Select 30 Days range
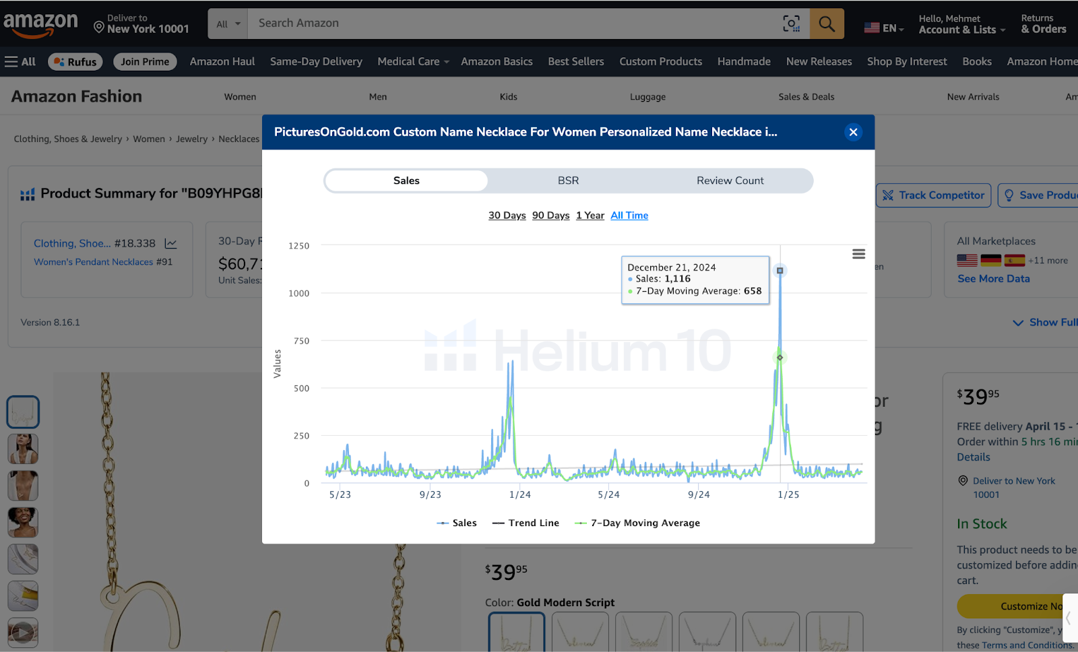1078x652 pixels. [507, 216]
